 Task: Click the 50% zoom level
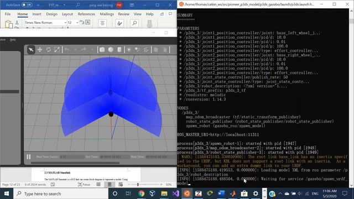169,185
